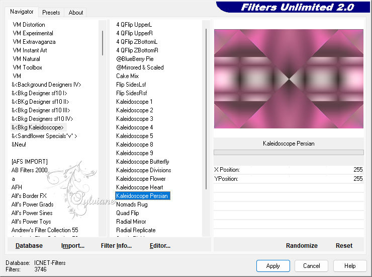Select highlighted Kaleidoscope Persian filter
Screen dimensions: 372x277
tap(142, 196)
